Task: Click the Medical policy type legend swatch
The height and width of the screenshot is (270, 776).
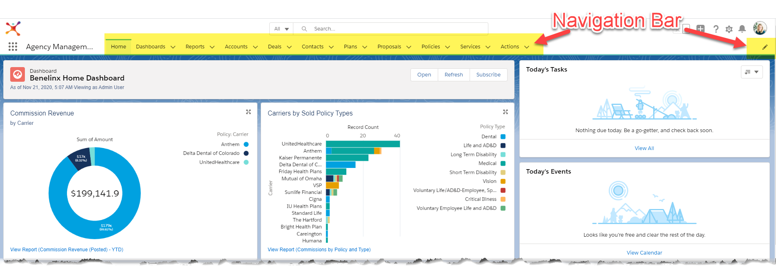Action: click(503, 163)
